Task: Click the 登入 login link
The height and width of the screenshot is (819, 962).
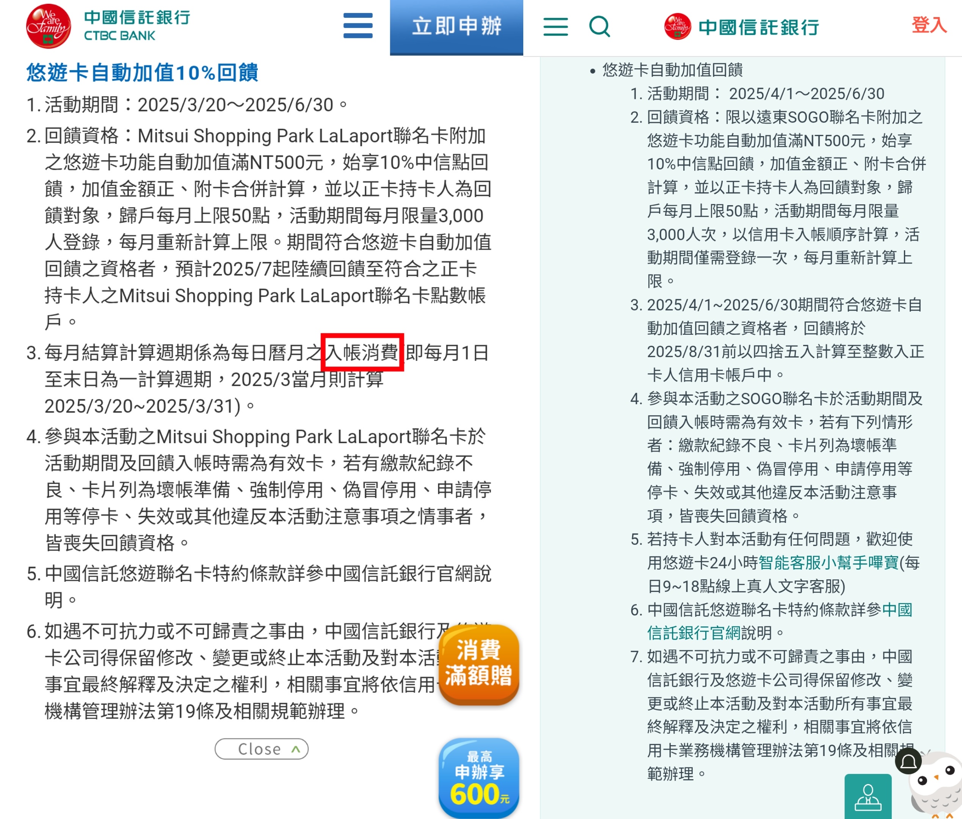Action: tap(929, 25)
